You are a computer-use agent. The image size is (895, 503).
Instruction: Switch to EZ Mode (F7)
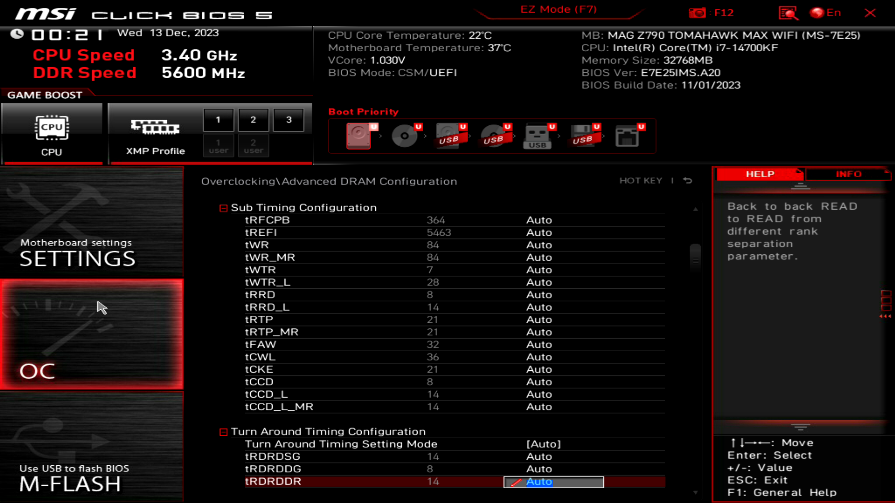[558, 9]
